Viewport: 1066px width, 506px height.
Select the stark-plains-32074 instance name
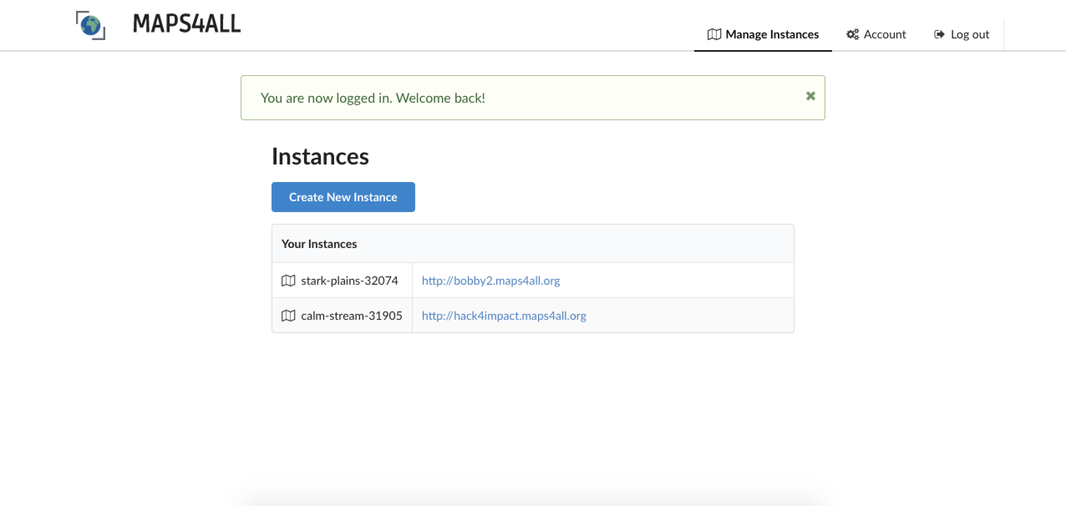click(x=349, y=281)
